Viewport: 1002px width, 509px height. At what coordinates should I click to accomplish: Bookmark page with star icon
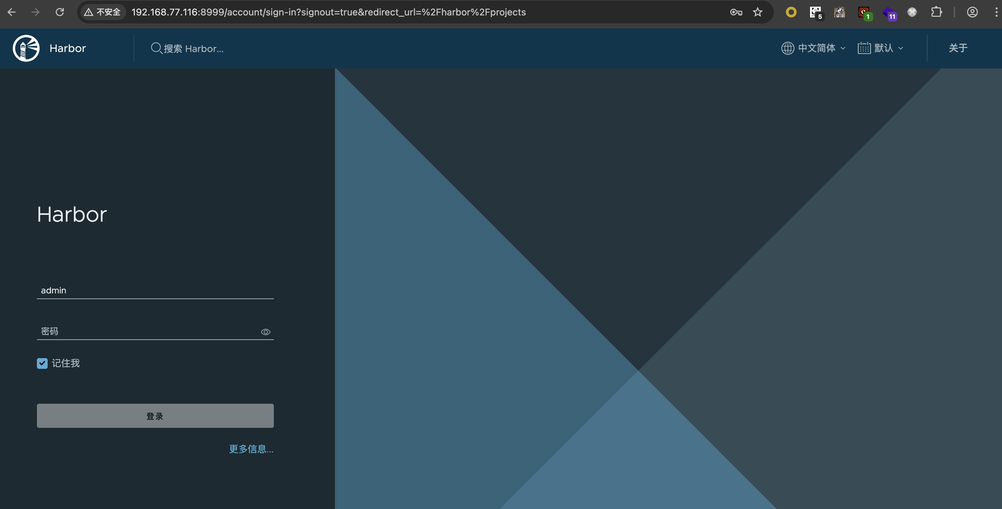point(757,12)
